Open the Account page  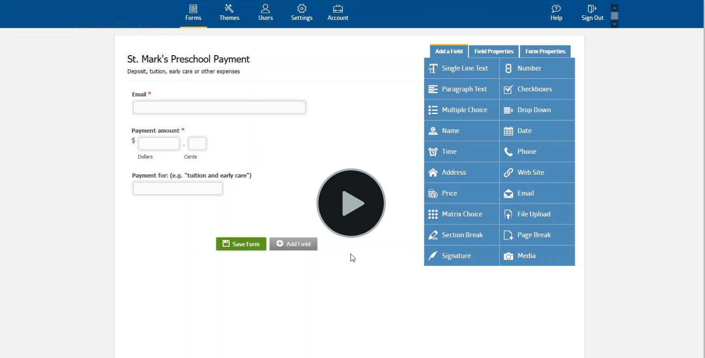click(338, 13)
